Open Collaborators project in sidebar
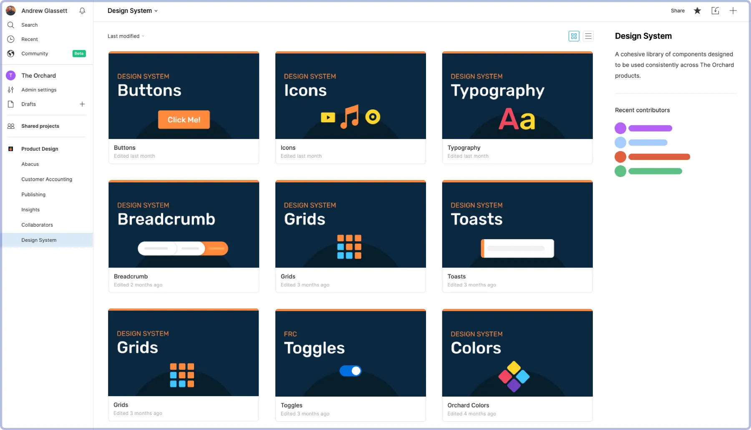The width and height of the screenshot is (751, 430). click(x=37, y=225)
